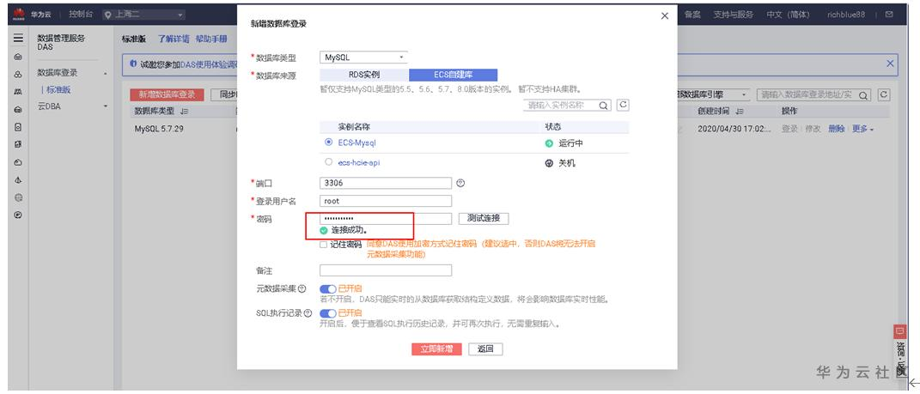Open the hamburger menu in the sidebar
Screen dimensions: 920x394
tap(18, 38)
